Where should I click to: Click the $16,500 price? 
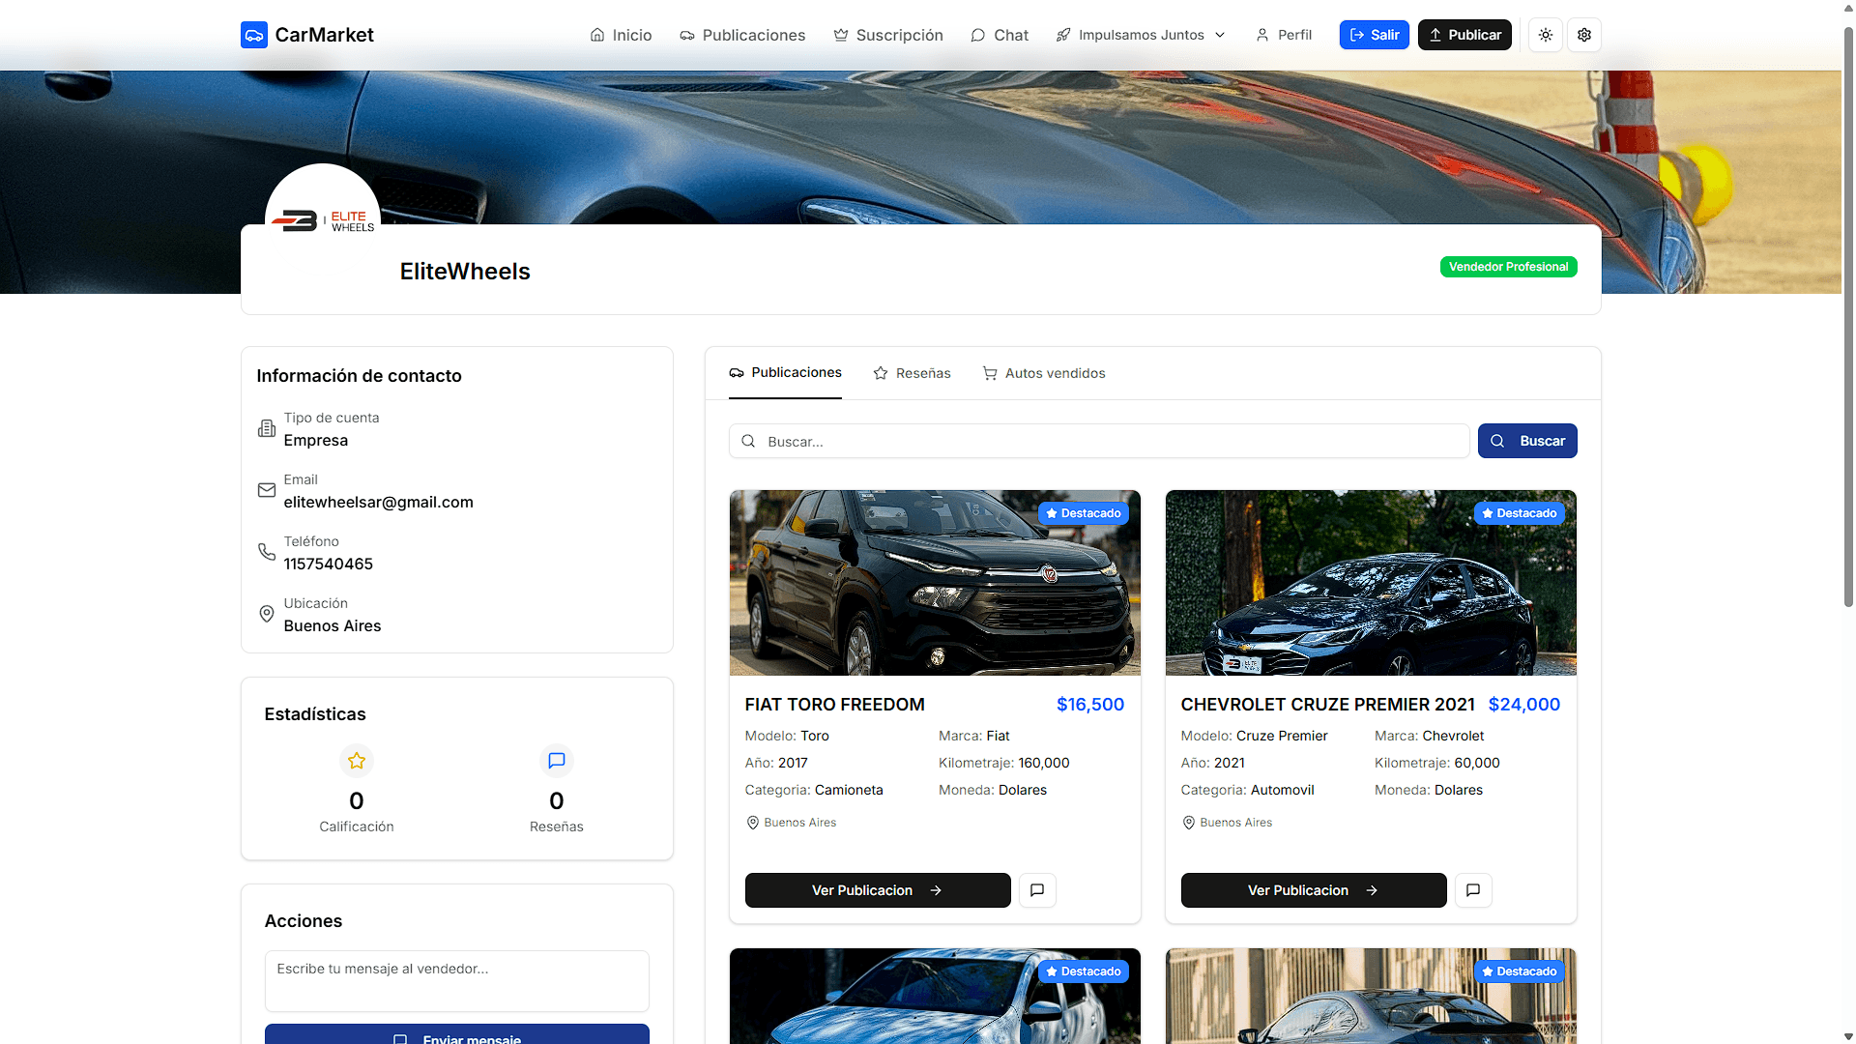click(x=1090, y=705)
